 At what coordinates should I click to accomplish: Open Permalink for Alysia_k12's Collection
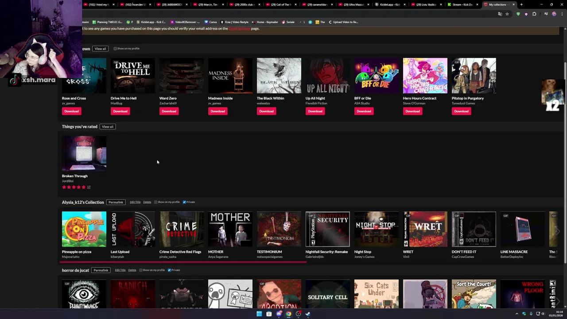pyautogui.click(x=116, y=202)
